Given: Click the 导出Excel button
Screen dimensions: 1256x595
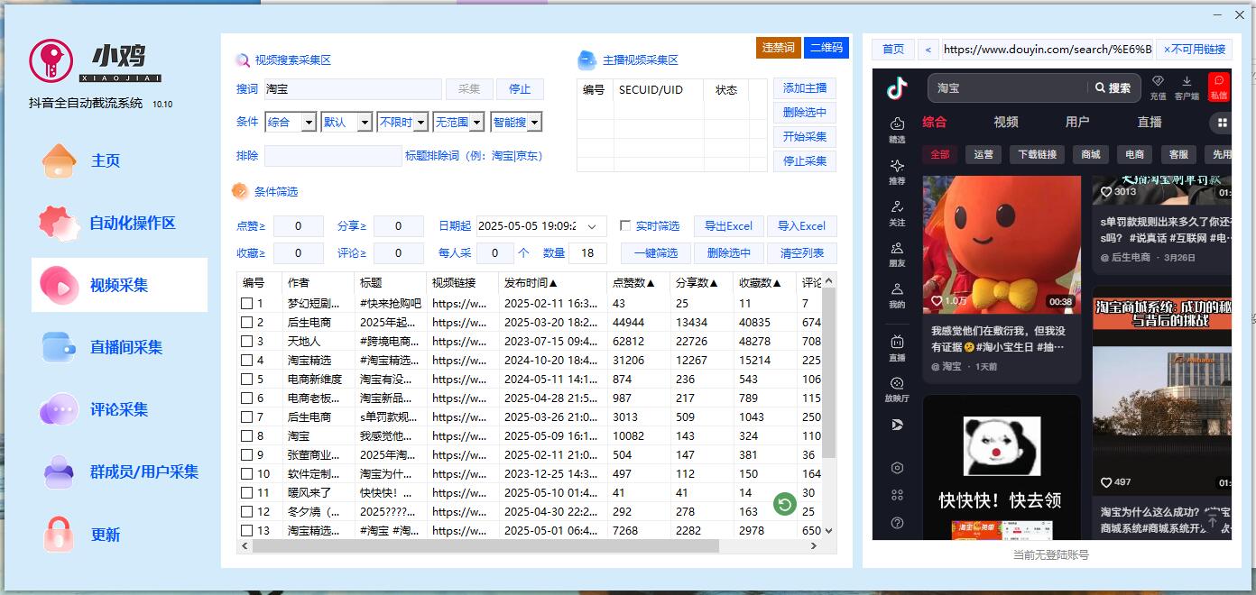Looking at the screenshot, I should click(x=728, y=226).
